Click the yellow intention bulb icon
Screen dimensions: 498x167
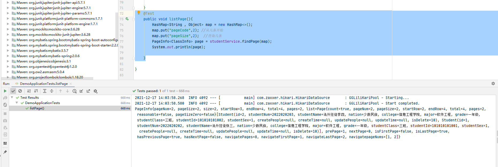[x=139, y=13]
